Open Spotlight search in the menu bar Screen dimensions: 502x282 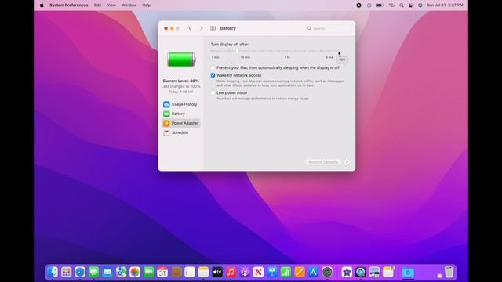pos(401,5)
